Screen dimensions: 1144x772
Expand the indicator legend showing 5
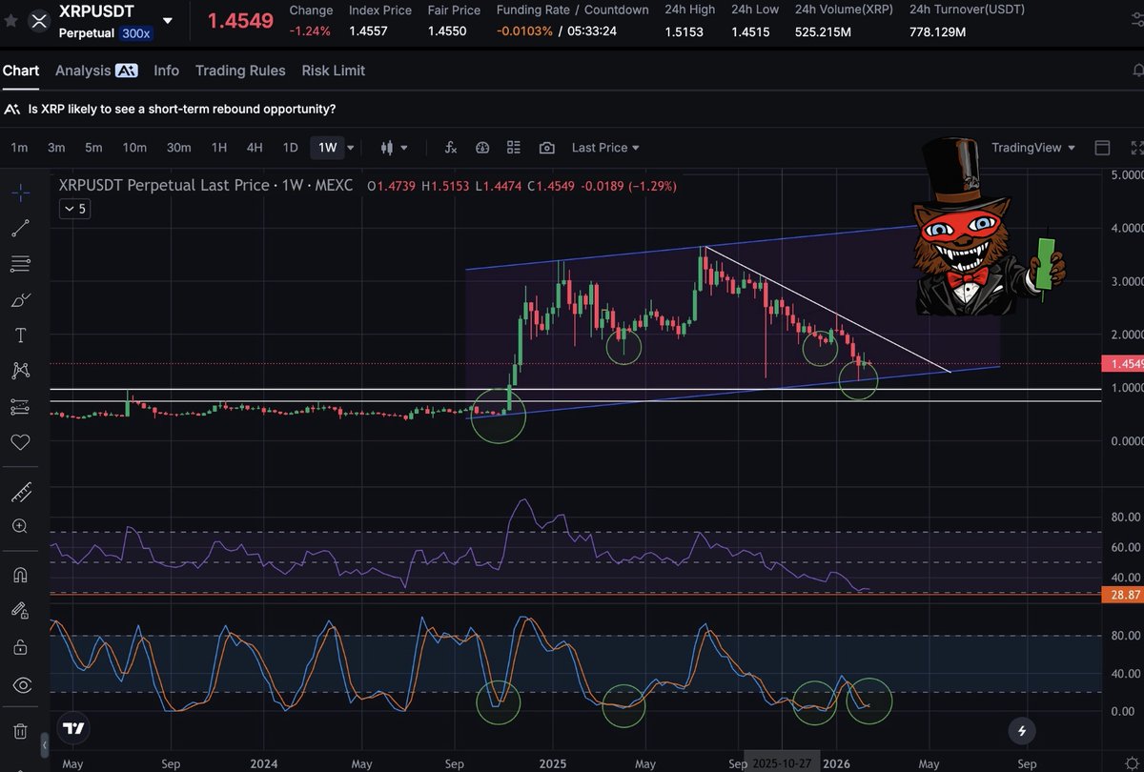coord(74,209)
